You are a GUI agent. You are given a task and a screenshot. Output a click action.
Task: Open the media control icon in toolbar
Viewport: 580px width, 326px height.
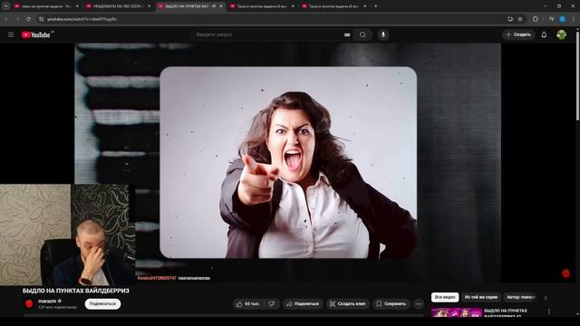[552, 19]
